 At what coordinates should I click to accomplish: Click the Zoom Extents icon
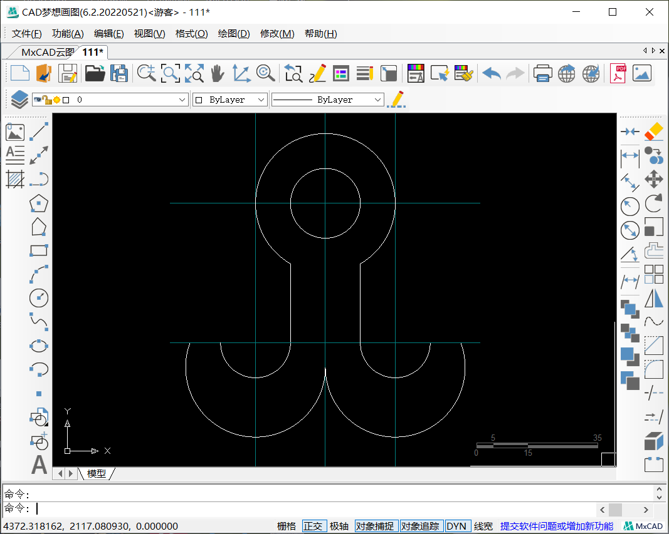point(194,73)
